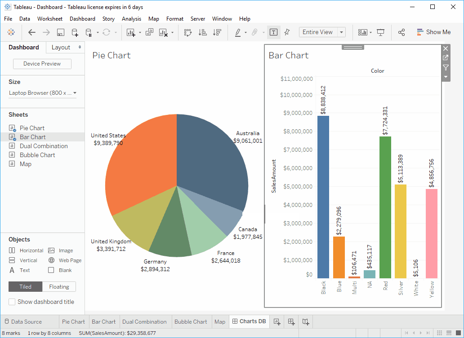Click the Device Preview button
This screenshot has height=338, width=464.
pyautogui.click(x=42, y=64)
